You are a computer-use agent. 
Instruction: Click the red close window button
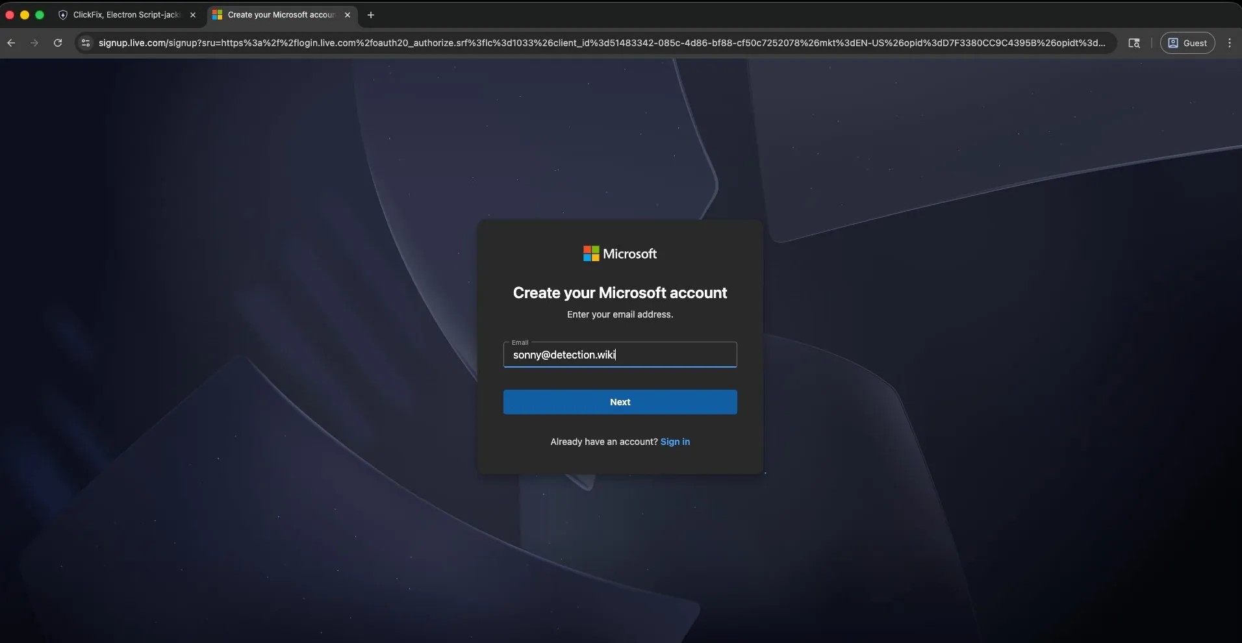(x=10, y=15)
